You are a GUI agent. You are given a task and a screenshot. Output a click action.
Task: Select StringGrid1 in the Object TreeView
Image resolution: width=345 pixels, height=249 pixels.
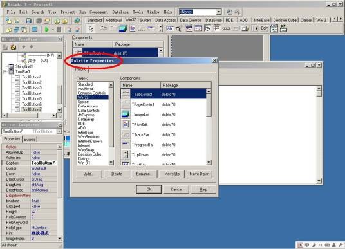[x=24, y=66]
